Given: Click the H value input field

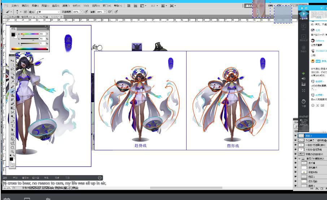Looking at the screenshot, I should pyautogui.click(x=43, y=34).
